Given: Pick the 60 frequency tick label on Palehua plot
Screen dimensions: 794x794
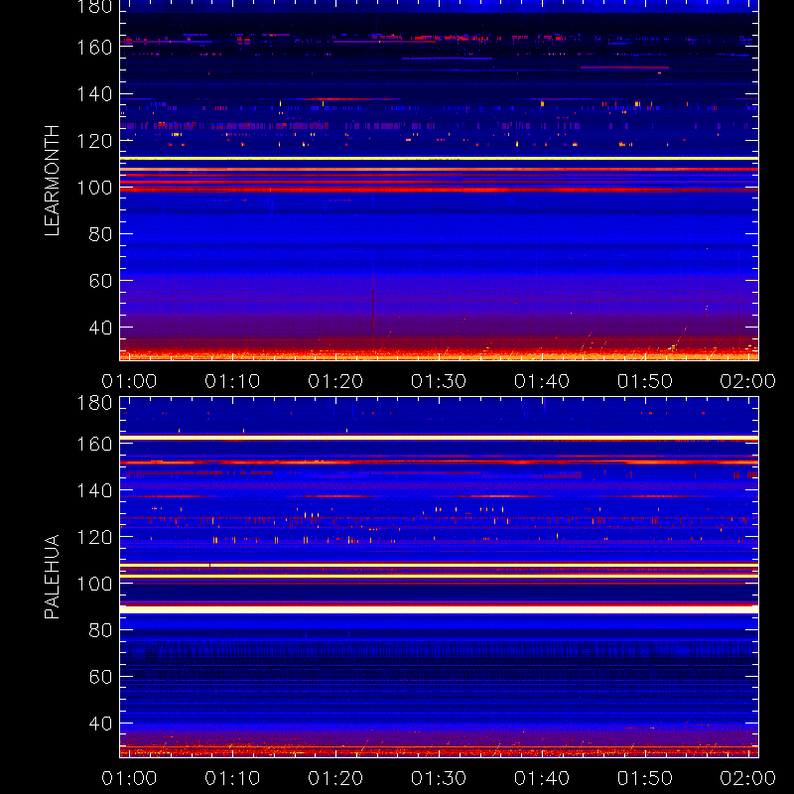Looking at the screenshot, I should tap(101, 677).
